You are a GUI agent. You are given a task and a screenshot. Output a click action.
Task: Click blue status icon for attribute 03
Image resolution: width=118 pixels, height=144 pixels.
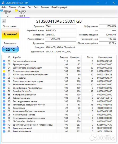[x=4, y=64]
